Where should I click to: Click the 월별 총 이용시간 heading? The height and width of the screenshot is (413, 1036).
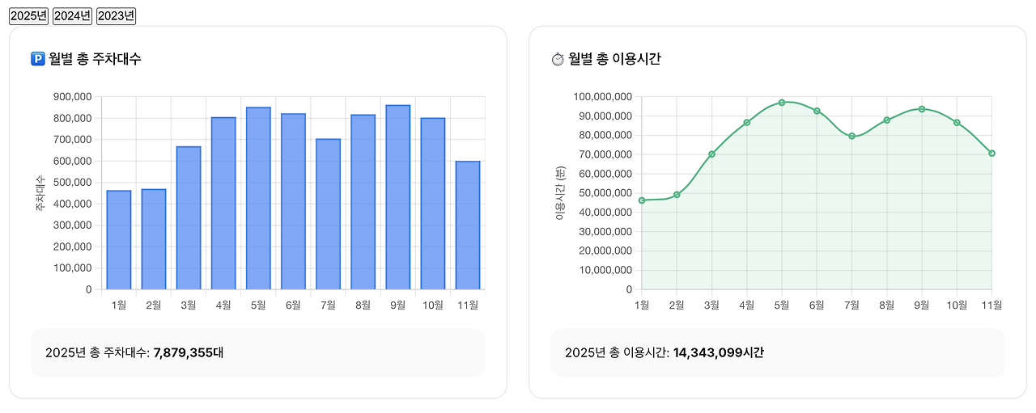point(614,58)
